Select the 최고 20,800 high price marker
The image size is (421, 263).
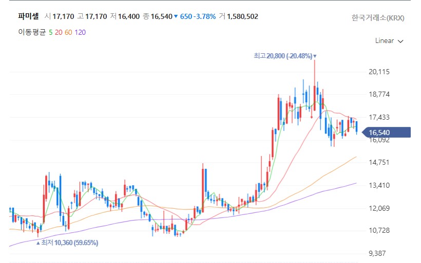[x=282, y=56]
